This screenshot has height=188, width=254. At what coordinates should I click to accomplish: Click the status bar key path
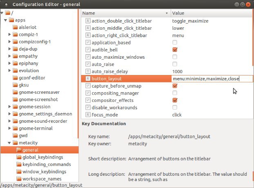[41, 185]
